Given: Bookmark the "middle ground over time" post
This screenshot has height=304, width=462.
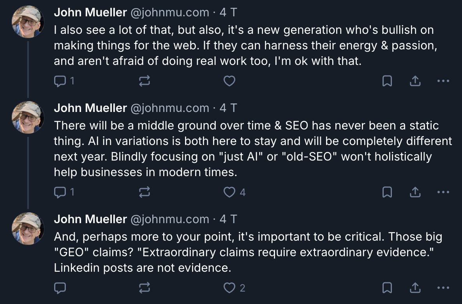Looking at the screenshot, I should [387, 192].
